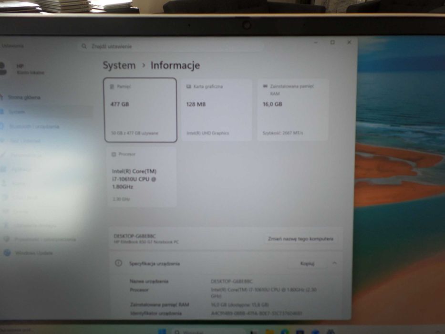Open 'Windows Update' in the sidebar
445x334 pixels.
point(34,253)
